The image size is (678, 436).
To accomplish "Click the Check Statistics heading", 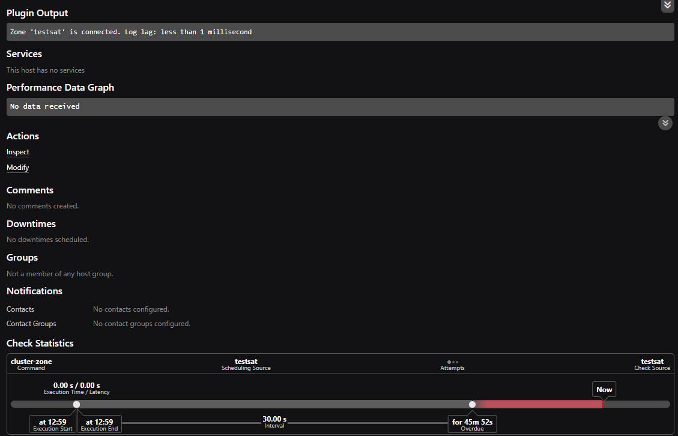I will point(40,343).
